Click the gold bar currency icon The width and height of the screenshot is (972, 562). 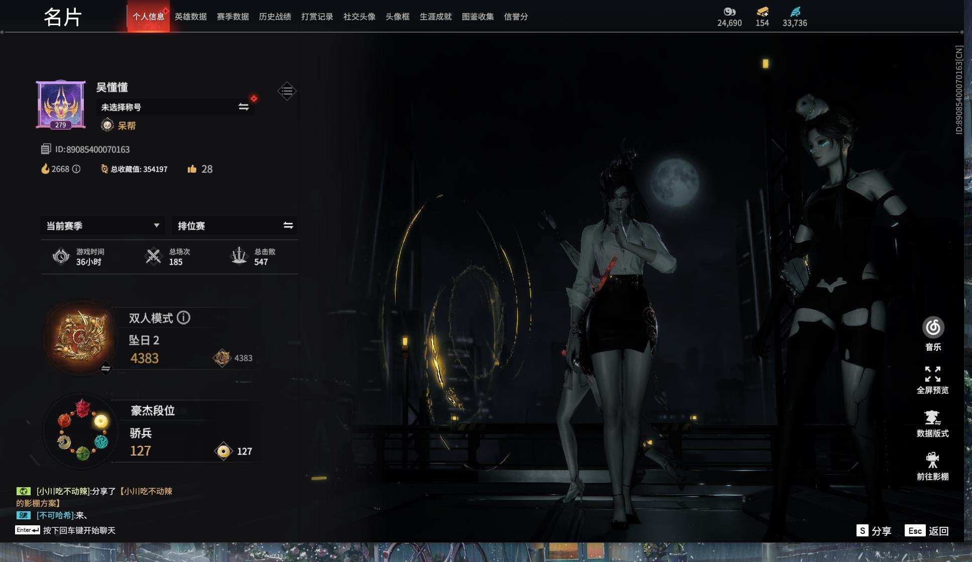762,12
